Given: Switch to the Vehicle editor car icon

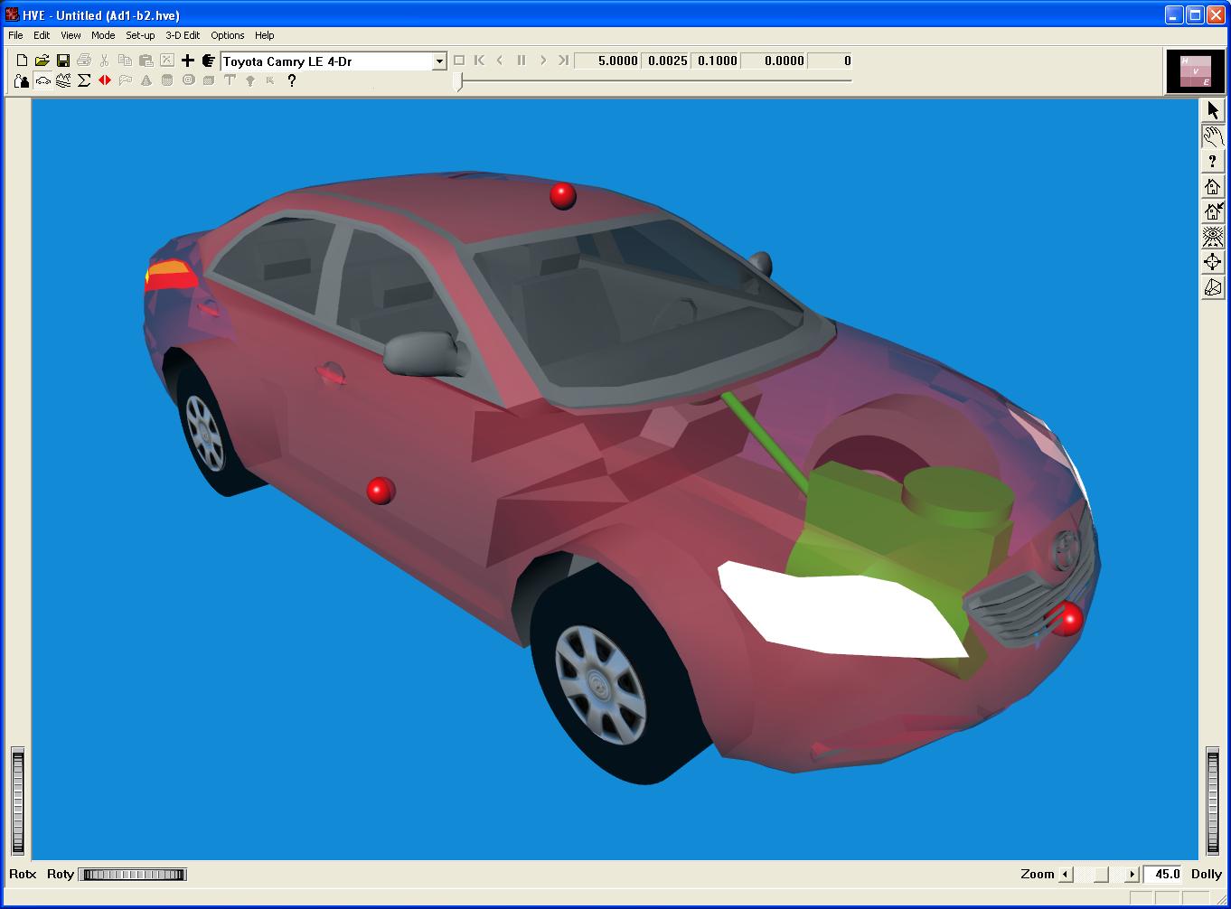Looking at the screenshot, I should (x=42, y=80).
